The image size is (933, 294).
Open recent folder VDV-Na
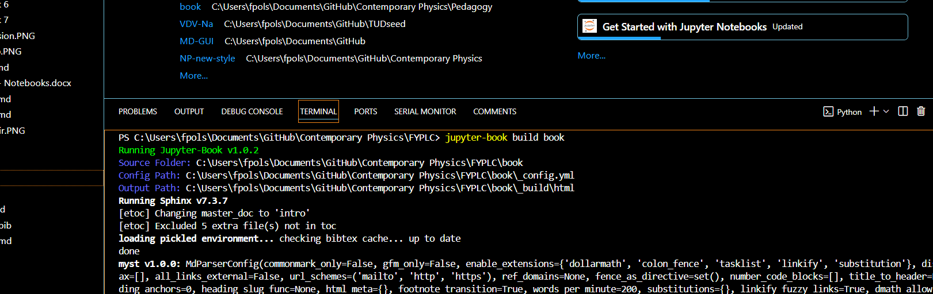point(196,24)
